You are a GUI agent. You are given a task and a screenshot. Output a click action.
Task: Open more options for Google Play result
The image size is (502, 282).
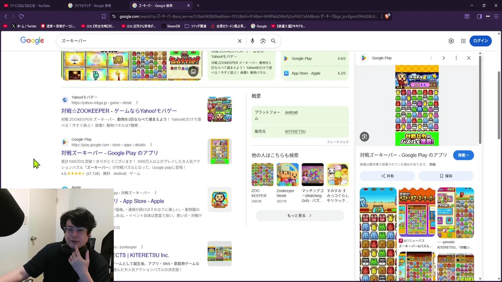coord(151,145)
